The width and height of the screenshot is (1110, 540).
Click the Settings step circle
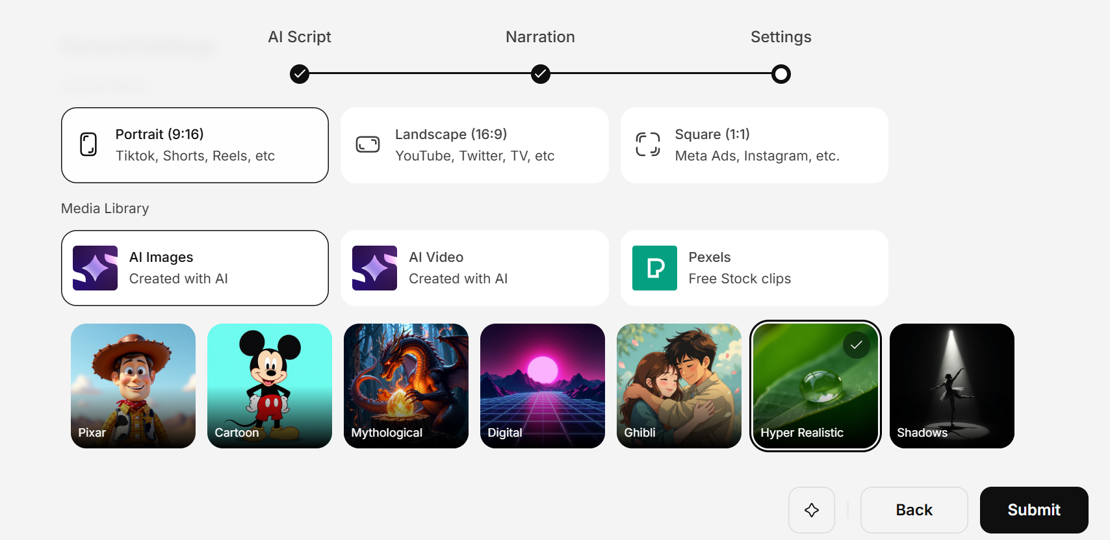[x=781, y=74]
